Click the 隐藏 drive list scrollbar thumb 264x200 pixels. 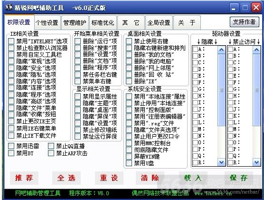(221, 90)
